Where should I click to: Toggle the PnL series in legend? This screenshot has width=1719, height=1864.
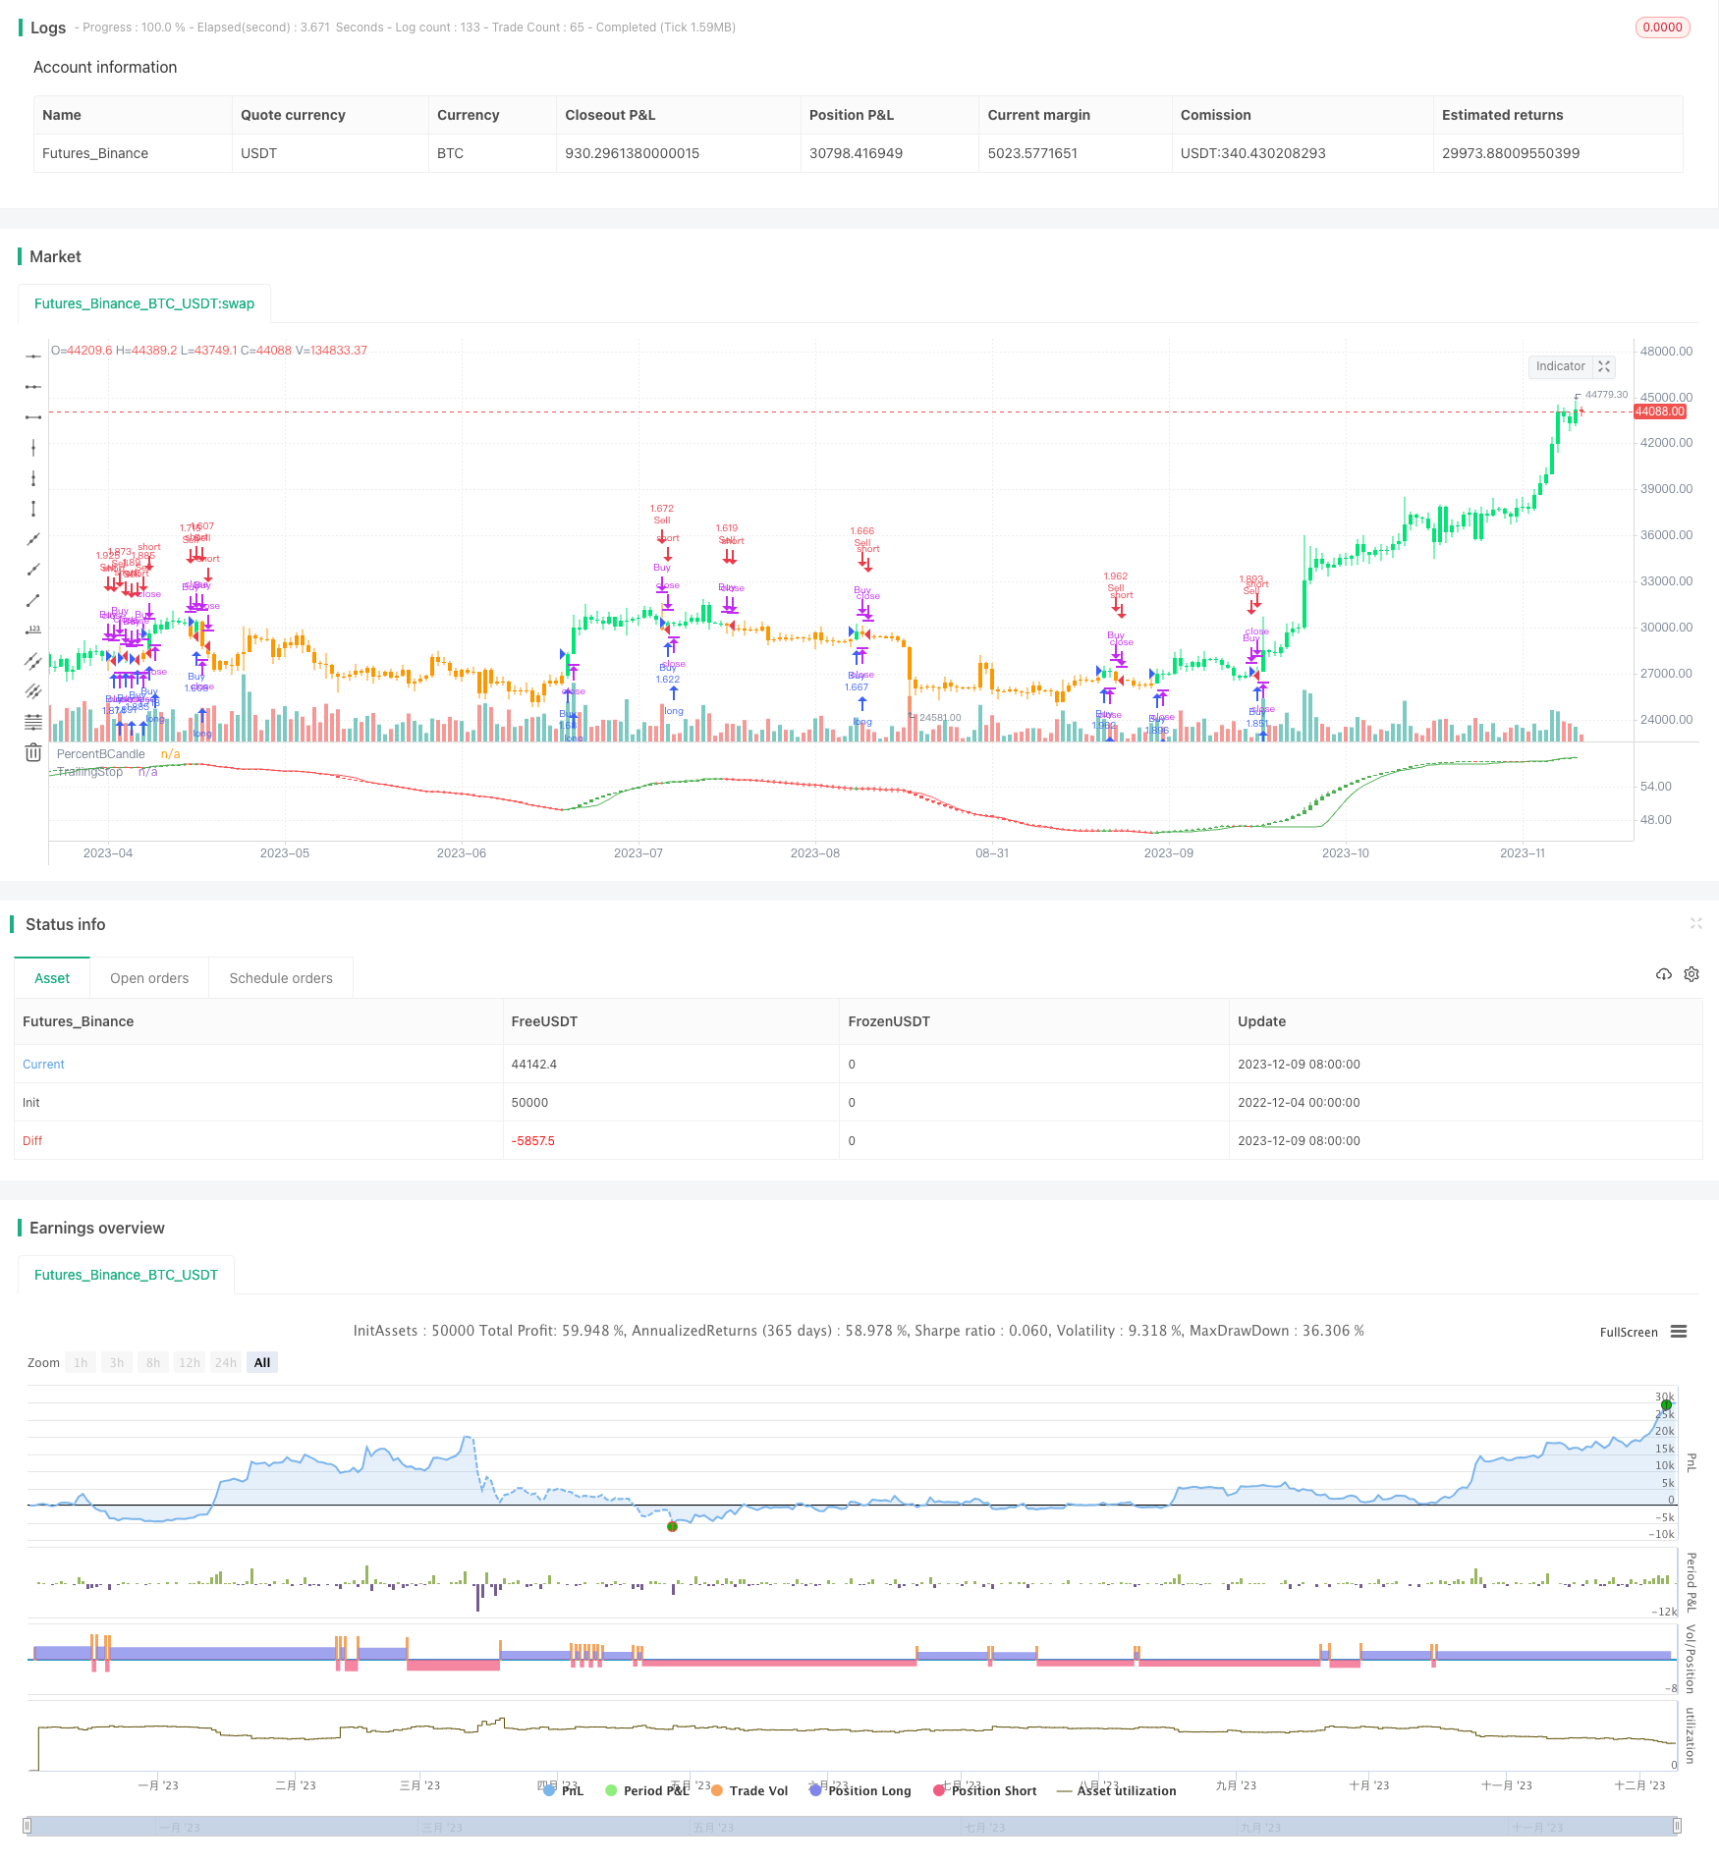(564, 1790)
